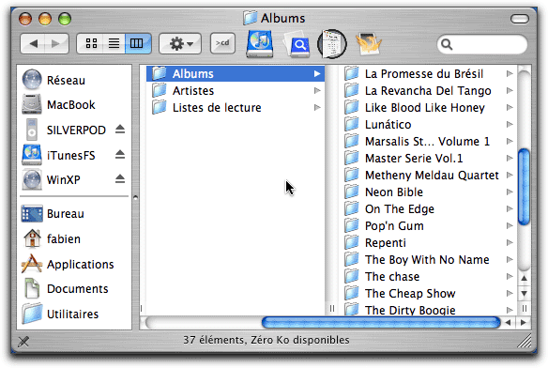Open the Neon Bible folder
This screenshot has height=368, width=548.
[x=429, y=192]
